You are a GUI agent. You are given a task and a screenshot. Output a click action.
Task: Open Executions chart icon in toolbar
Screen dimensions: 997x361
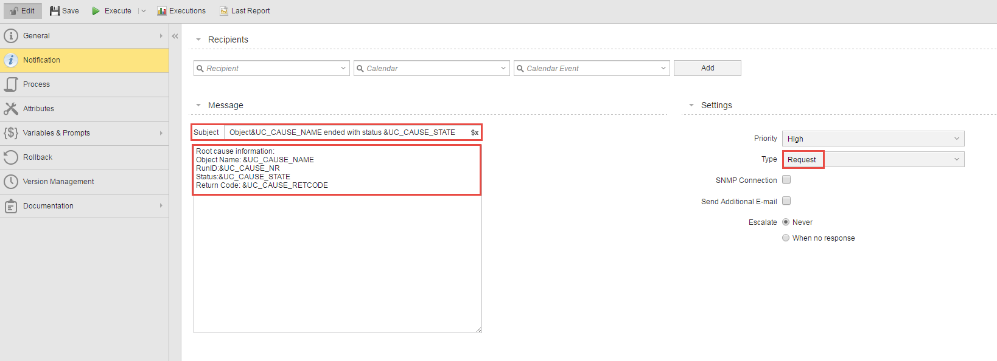[161, 11]
